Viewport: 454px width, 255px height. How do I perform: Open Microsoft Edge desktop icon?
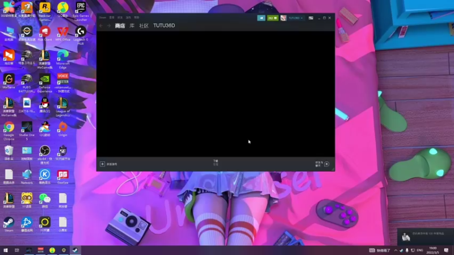63,59
